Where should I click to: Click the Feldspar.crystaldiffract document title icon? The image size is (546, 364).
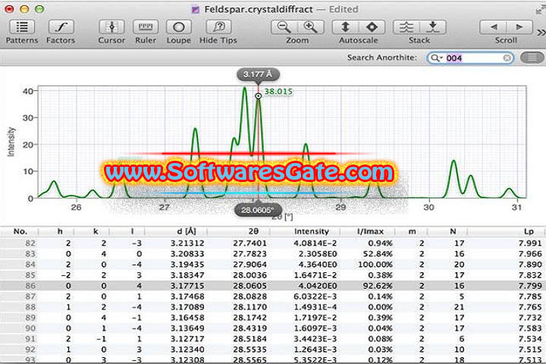[x=196, y=9]
